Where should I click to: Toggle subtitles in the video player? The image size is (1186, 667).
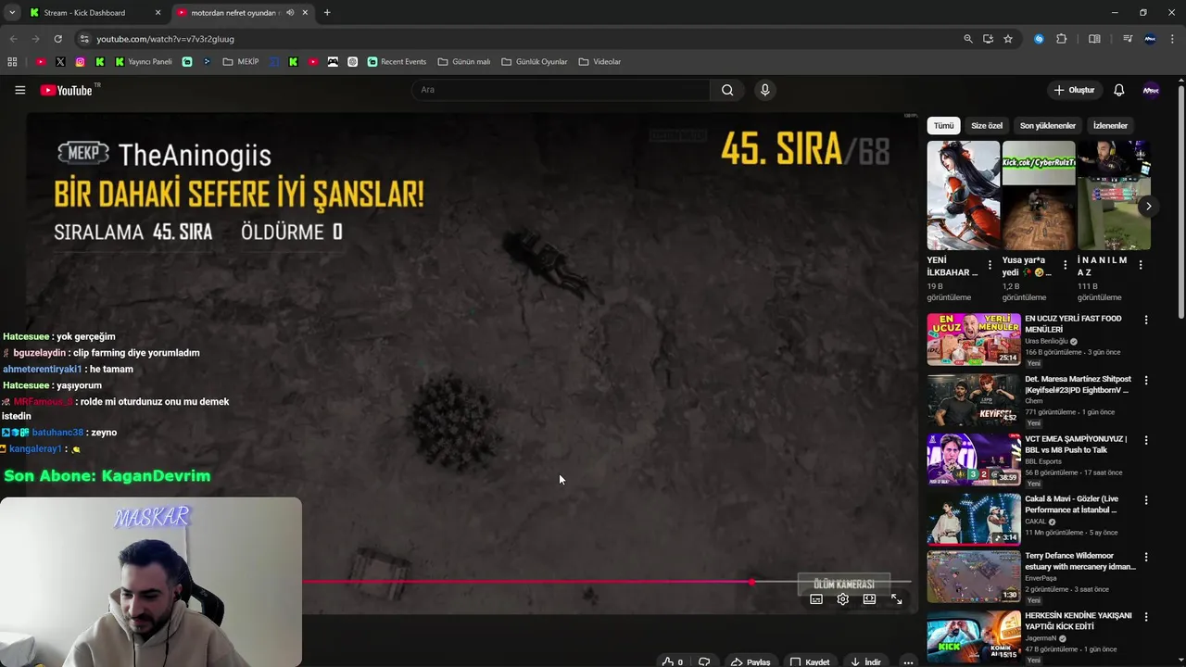pos(816,599)
